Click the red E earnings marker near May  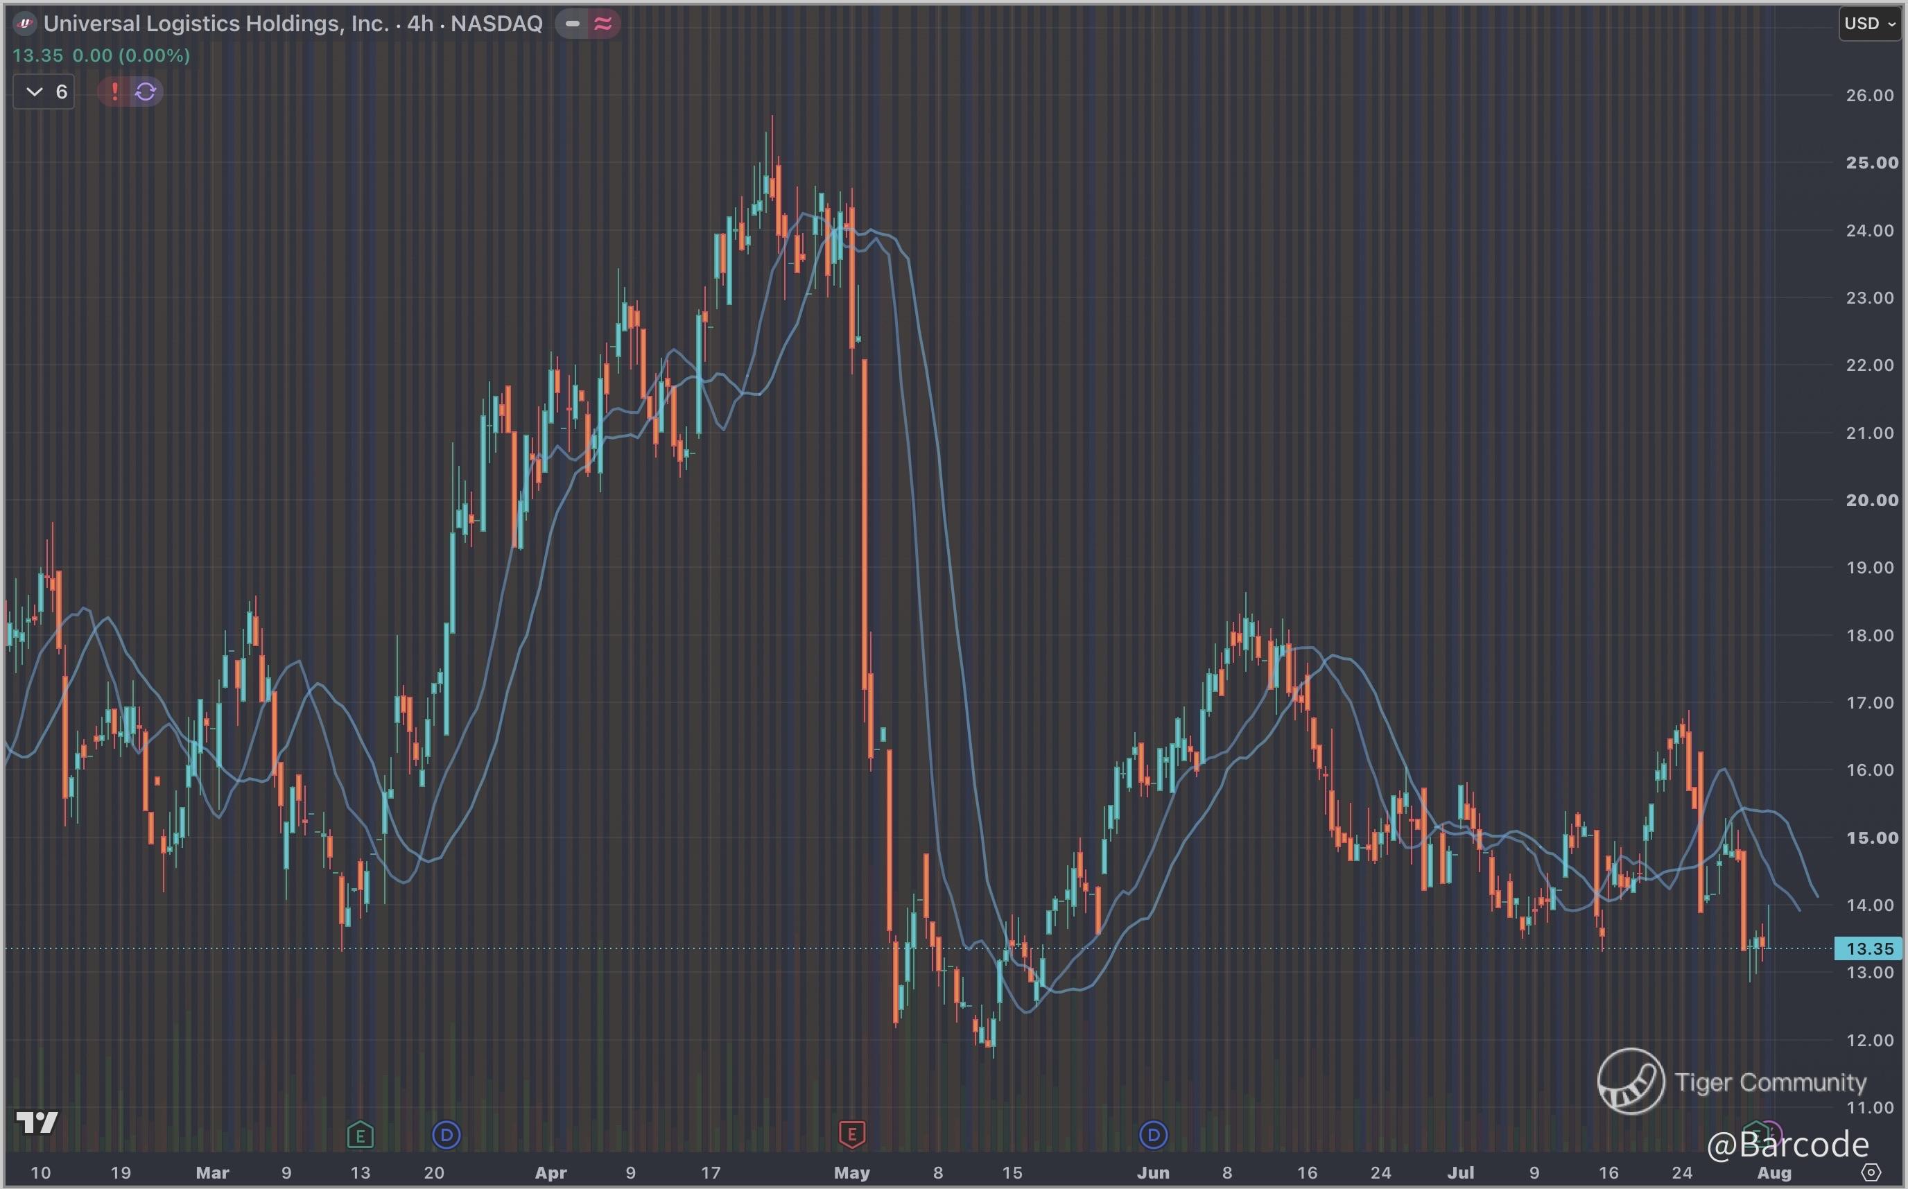852,1135
